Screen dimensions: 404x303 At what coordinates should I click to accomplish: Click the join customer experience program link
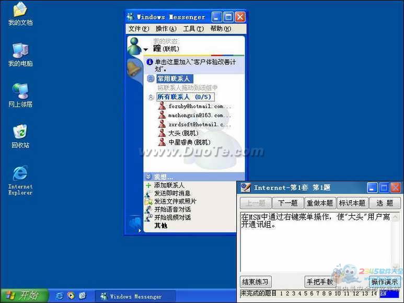tap(195, 65)
